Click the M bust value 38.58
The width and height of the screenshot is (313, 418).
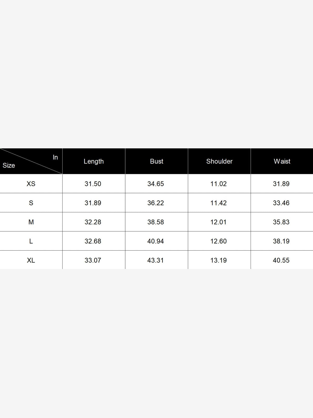(x=155, y=222)
